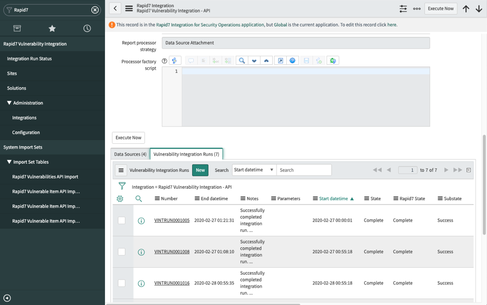Click the list Search text field

pyautogui.click(x=304, y=170)
